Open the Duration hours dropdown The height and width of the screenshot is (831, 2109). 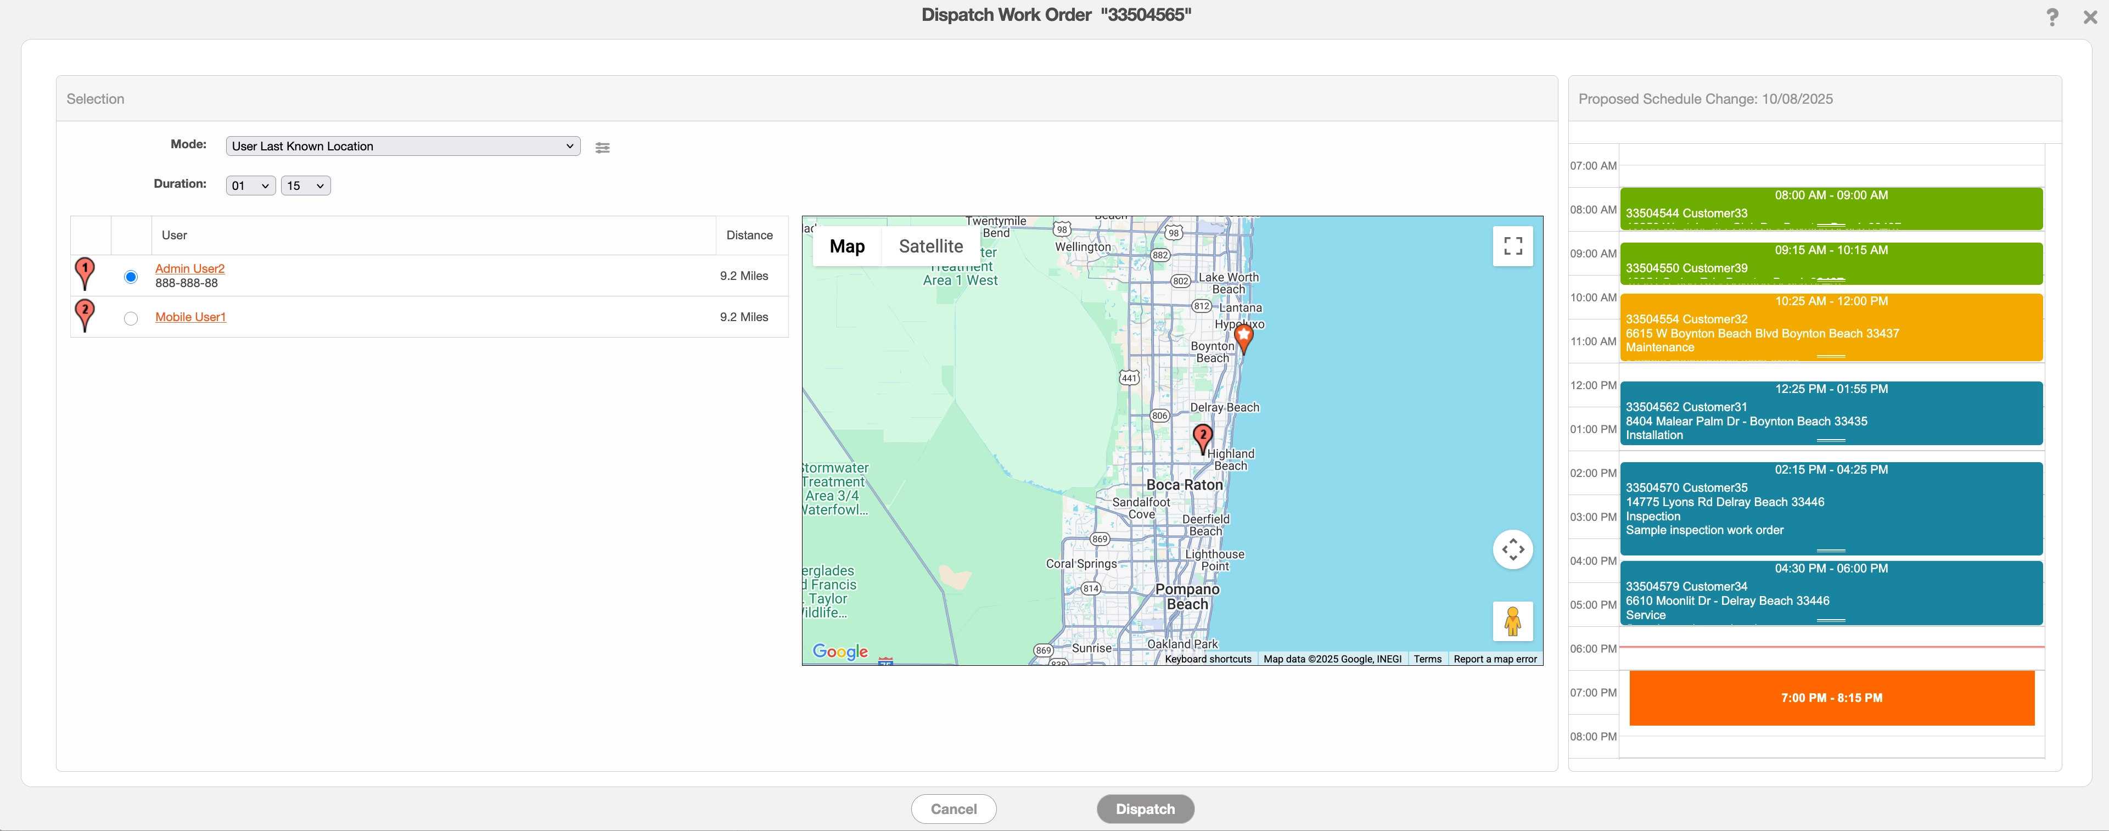tap(250, 185)
